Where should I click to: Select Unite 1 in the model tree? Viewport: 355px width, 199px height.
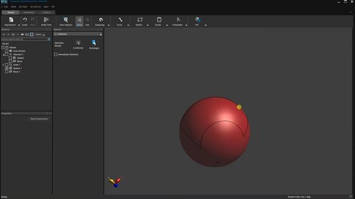click(17, 65)
